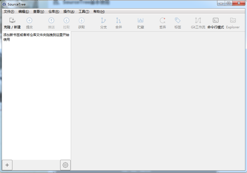Open bookmark settings with the gear button
247x173 pixels.
(x=65, y=165)
